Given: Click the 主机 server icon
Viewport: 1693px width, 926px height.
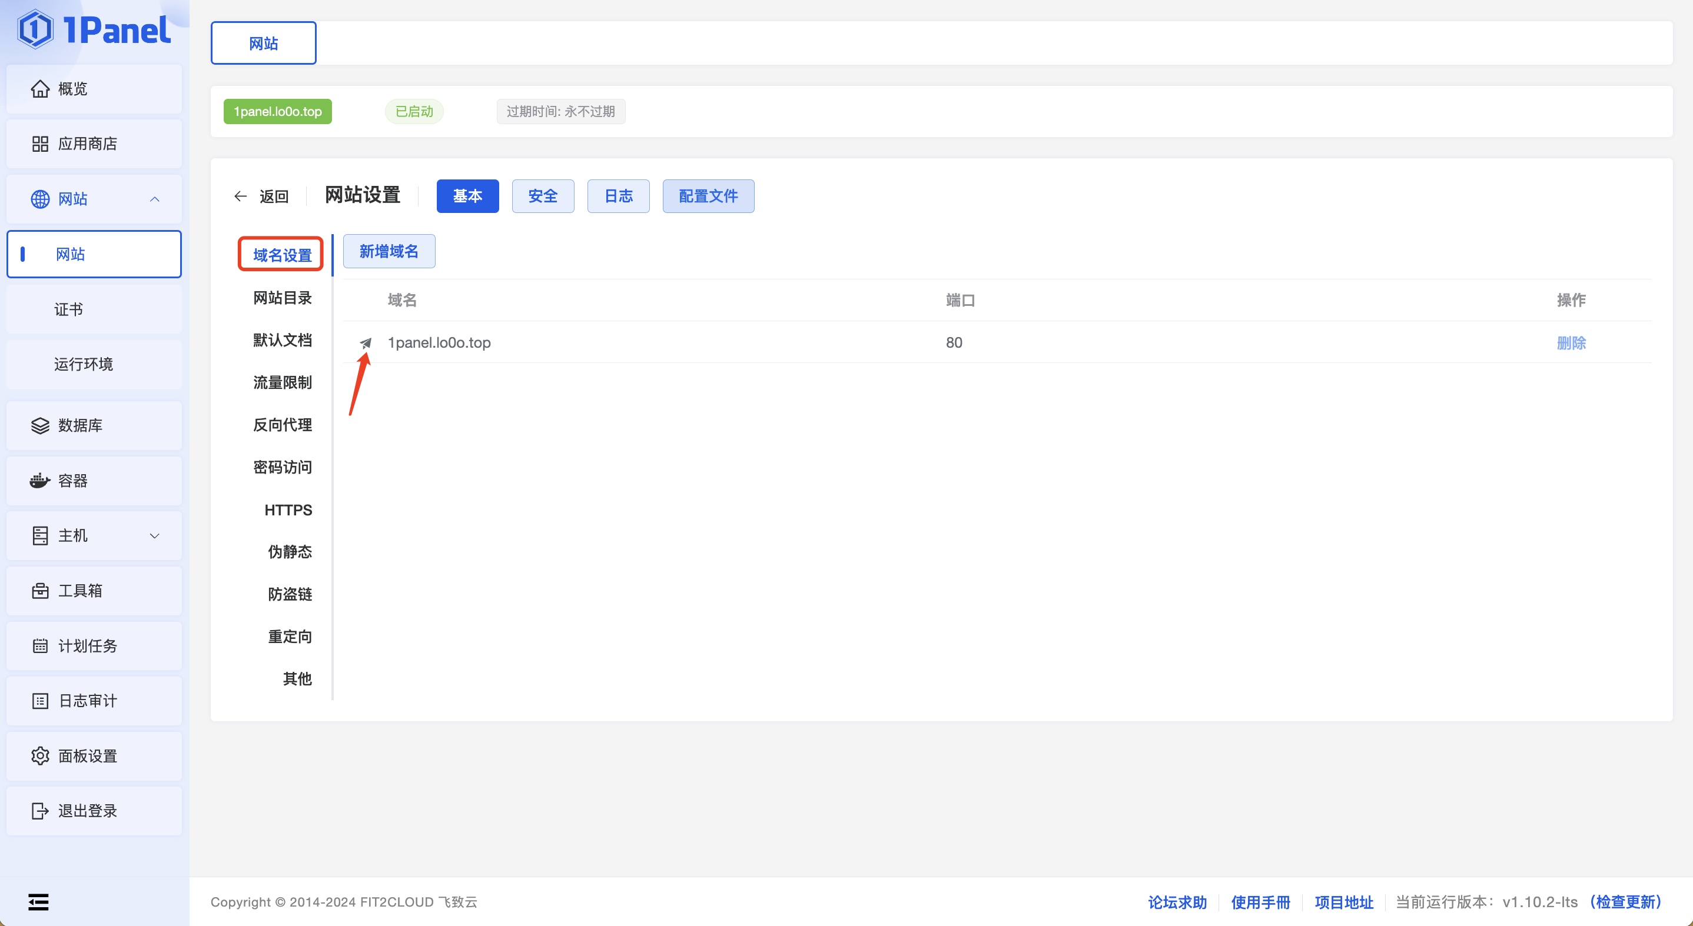Looking at the screenshot, I should click(x=40, y=536).
